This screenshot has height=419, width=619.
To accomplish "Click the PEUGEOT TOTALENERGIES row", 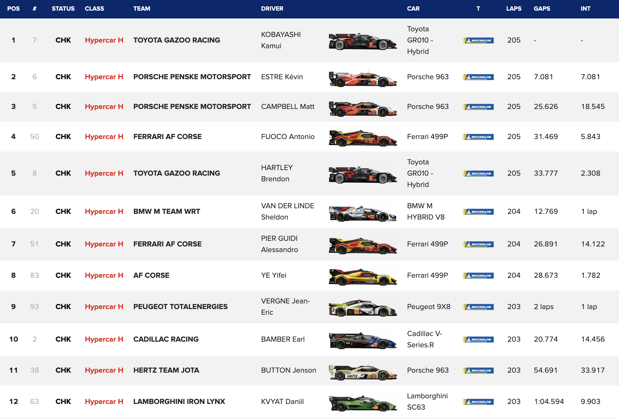I will pyautogui.click(x=180, y=307).
